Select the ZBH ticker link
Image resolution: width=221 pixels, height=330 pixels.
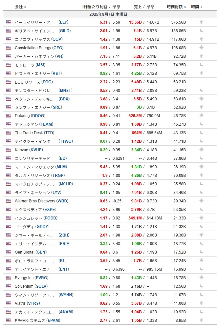pos(64,235)
